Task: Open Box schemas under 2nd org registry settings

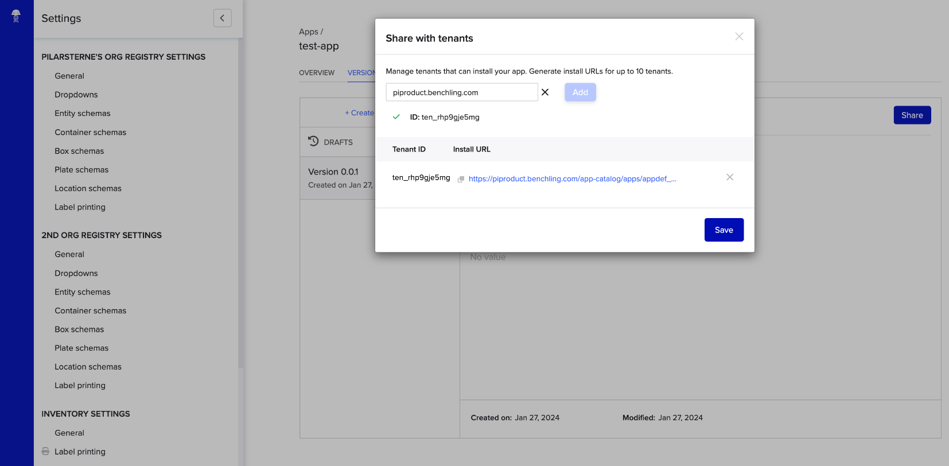Action: pos(79,329)
